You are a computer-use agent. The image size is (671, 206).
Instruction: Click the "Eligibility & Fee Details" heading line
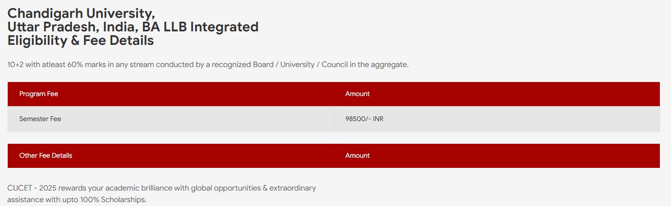point(81,41)
